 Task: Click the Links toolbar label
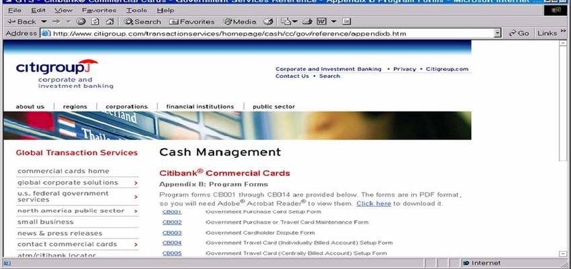(547, 34)
